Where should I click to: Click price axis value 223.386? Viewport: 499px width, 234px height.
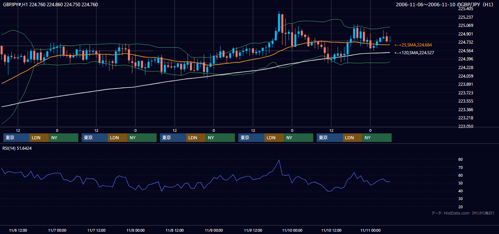(x=466, y=110)
